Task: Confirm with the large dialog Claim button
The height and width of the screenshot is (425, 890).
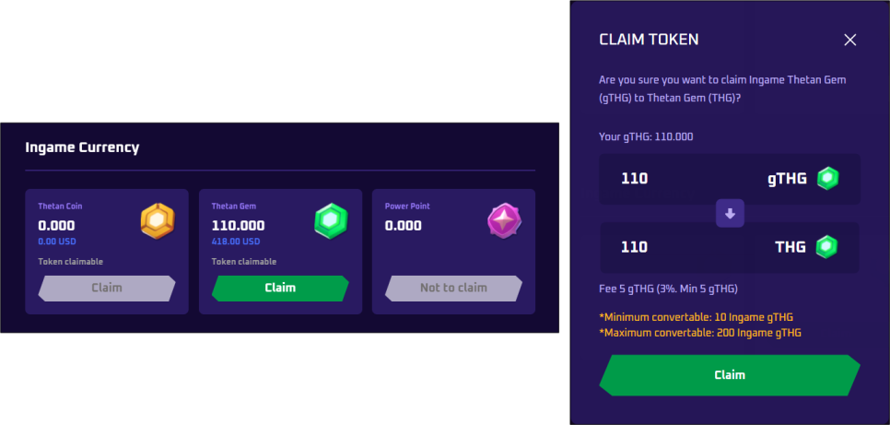Action: tap(729, 375)
